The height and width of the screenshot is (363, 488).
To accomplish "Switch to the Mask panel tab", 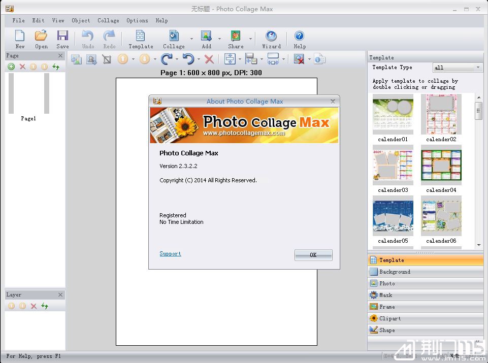I will [x=426, y=295].
